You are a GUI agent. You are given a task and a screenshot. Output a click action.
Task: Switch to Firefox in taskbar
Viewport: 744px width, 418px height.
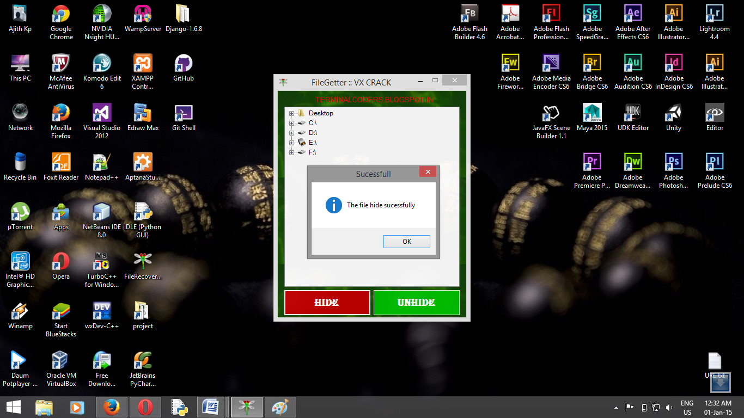[x=112, y=407]
